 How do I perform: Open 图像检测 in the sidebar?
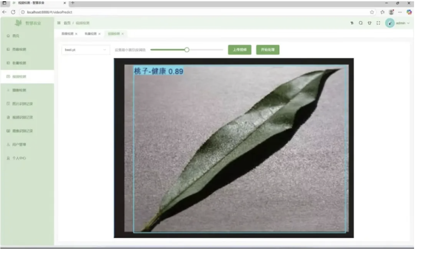click(27, 49)
